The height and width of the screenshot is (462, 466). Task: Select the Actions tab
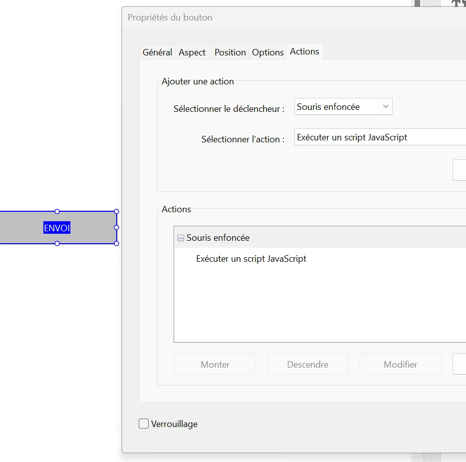pyautogui.click(x=305, y=51)
